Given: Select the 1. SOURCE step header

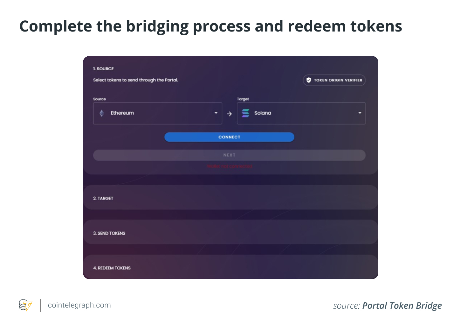Looking at the screenshot, I should [103, 69].
